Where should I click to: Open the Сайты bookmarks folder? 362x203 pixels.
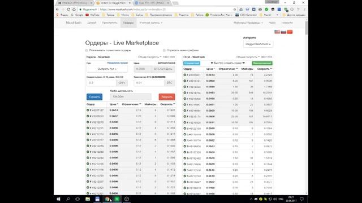click(x=137, y=15)
